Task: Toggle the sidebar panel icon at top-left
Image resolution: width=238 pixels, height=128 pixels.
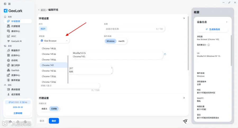Action: click(x=5, y=4)
